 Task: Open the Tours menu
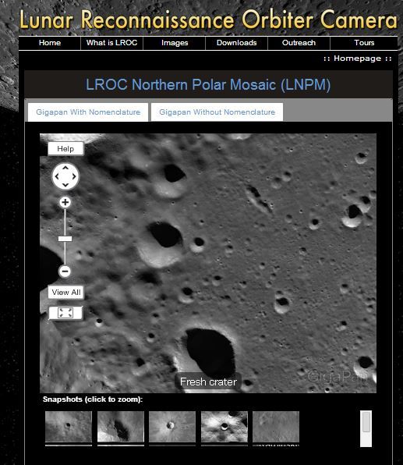point(364,43)
